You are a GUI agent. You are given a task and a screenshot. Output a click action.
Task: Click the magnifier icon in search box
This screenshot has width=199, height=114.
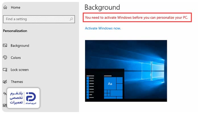coord(71,19)
